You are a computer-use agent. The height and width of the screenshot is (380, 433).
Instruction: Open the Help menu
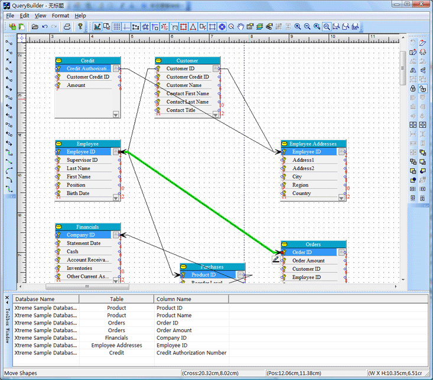point(80,16)
